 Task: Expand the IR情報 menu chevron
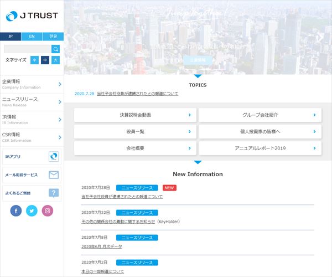[x=60, y=120]
